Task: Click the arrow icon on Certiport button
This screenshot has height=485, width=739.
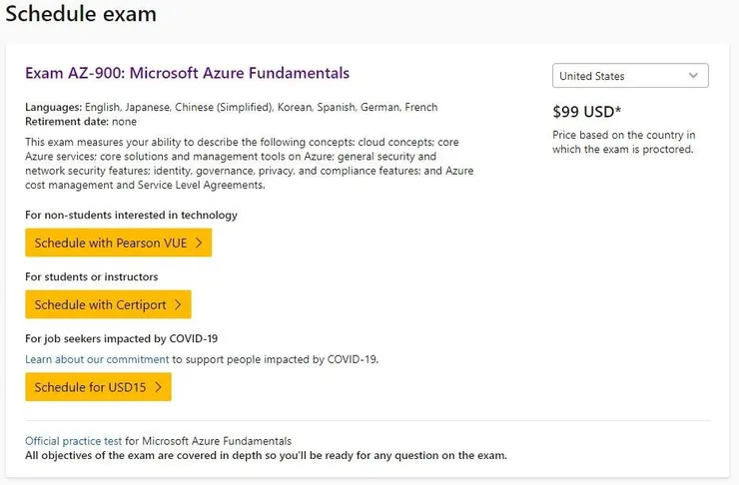Action: [178, 304]
